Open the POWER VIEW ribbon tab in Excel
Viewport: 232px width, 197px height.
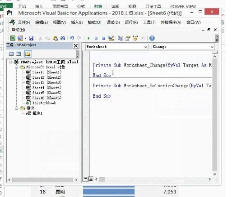pyautogui.click(x=183, y=7)
